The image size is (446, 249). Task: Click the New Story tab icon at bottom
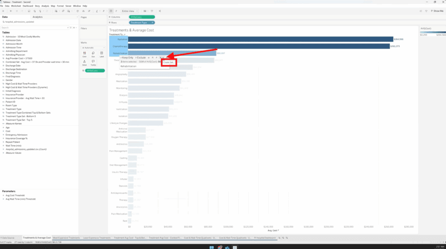tap(287, 238)
